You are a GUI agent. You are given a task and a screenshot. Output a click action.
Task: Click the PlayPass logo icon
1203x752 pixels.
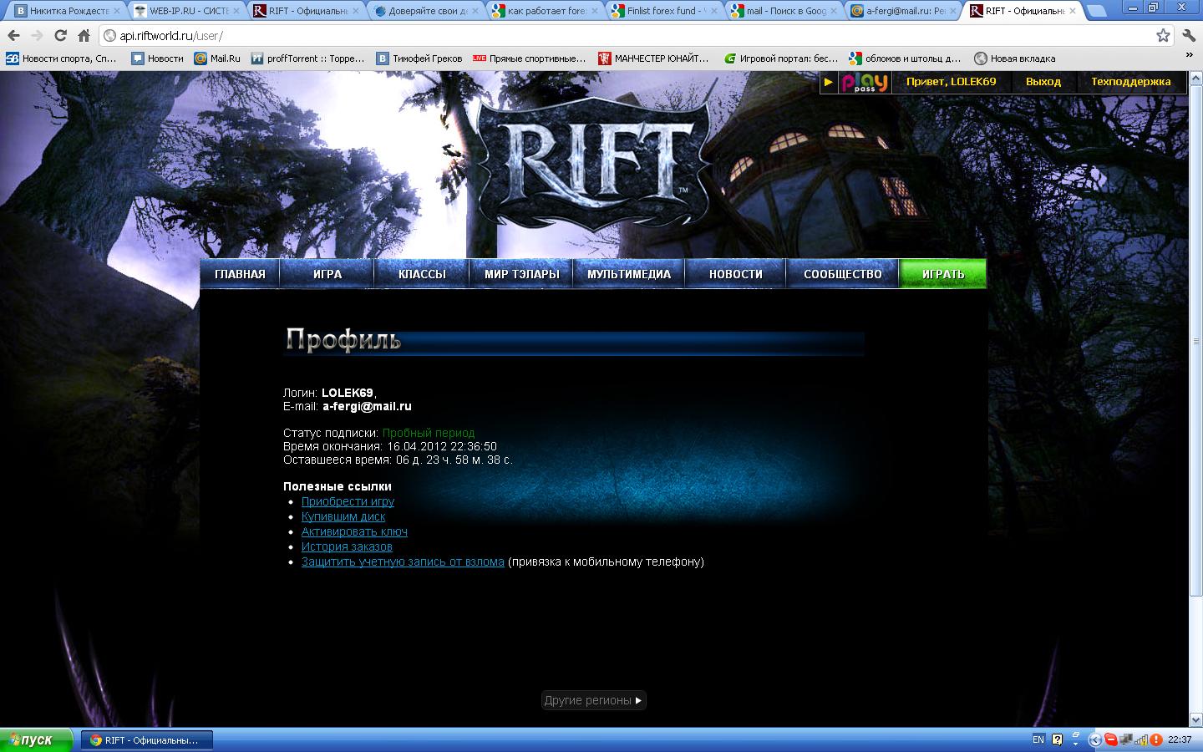point(865,82)
